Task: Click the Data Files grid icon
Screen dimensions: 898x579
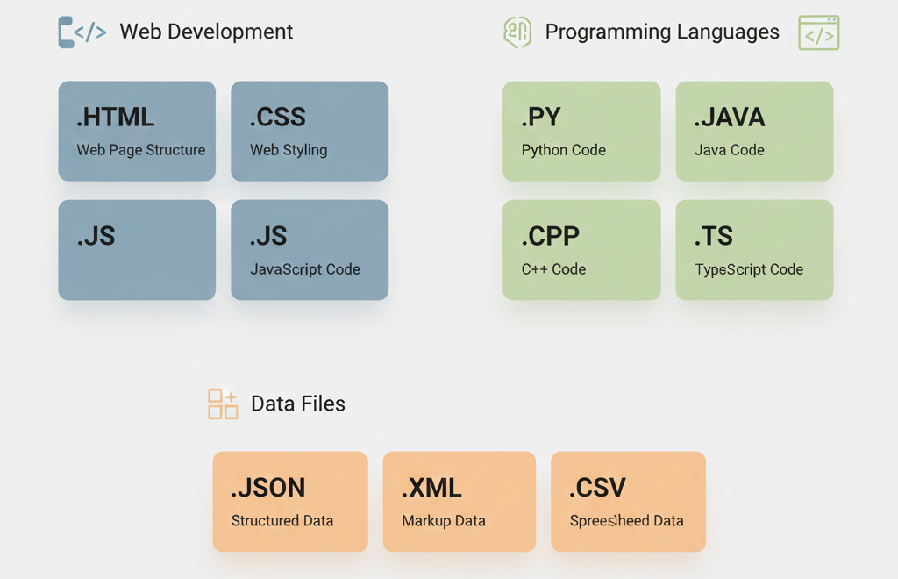Action: 222,404
